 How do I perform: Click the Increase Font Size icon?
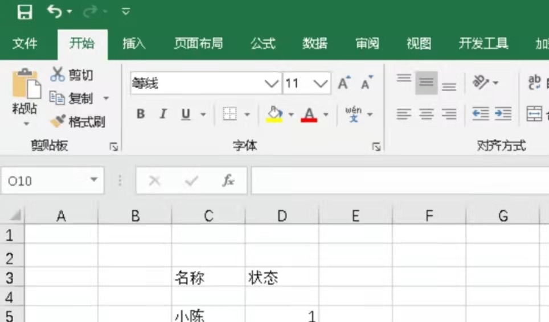[x=344, y=84]
